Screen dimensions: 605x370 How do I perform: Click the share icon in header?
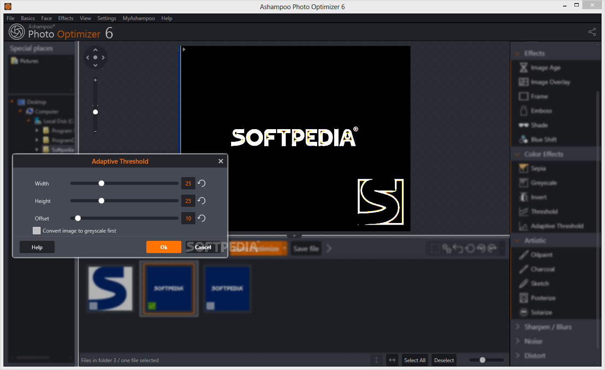[x=592, y=32]
